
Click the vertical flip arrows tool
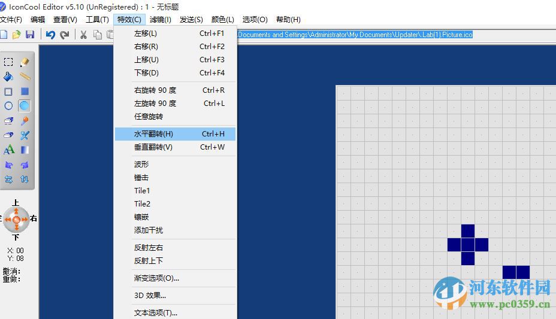point(25,179)
